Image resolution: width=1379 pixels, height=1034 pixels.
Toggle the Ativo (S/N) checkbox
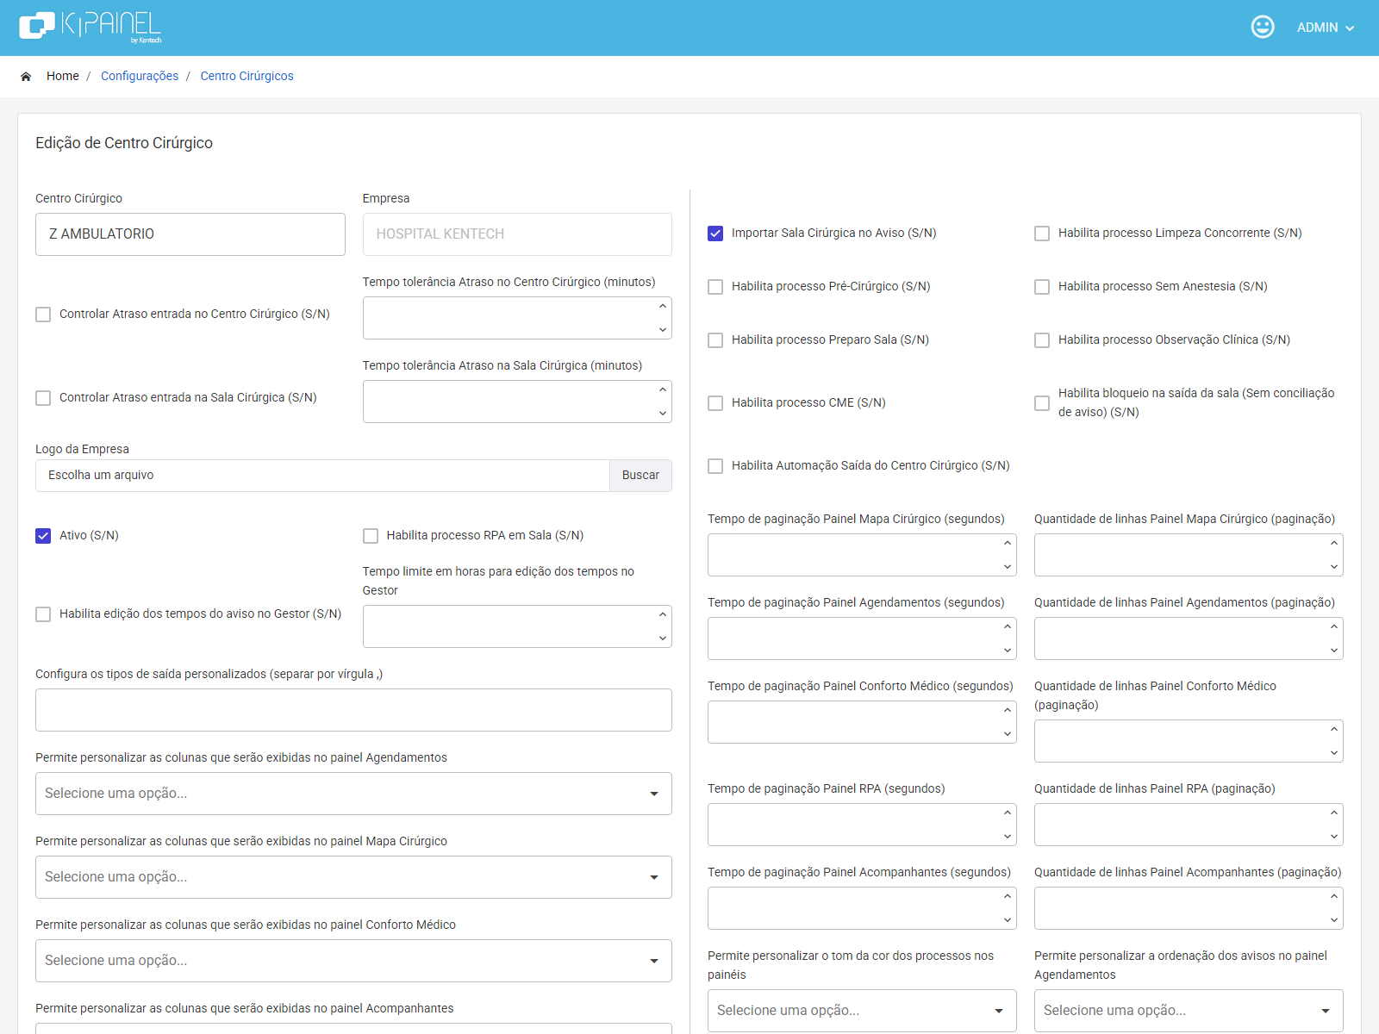click(x=43, y=536)
